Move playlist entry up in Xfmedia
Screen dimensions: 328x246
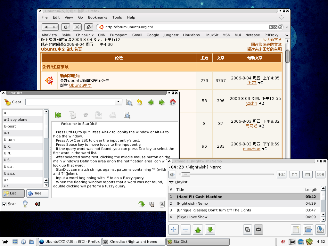198,230
